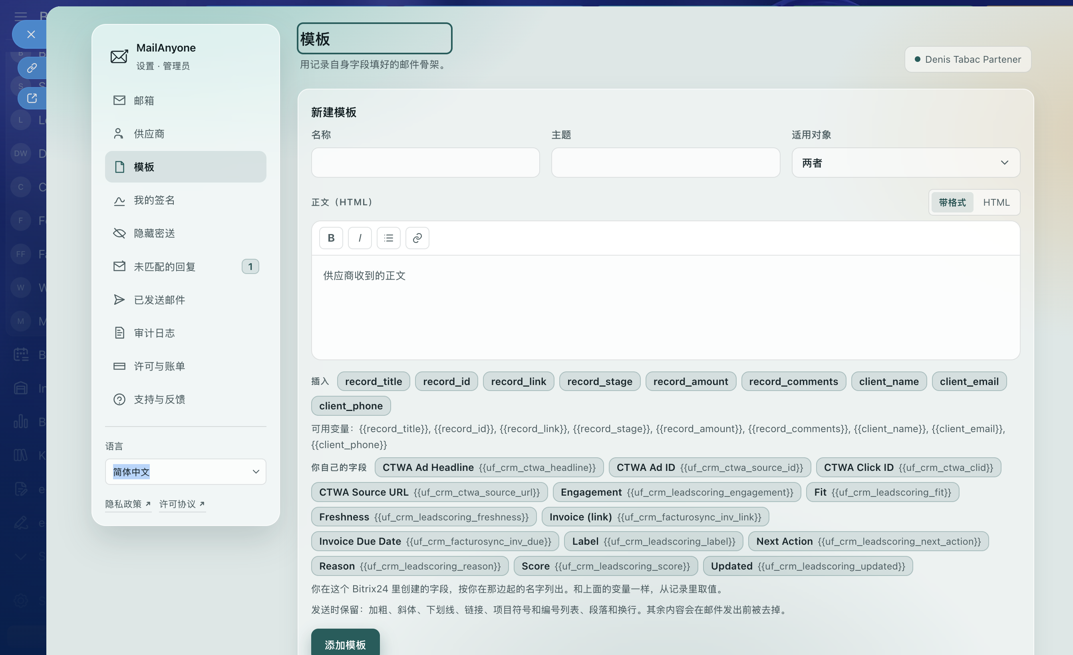Click the 已发送邮件 paper plane icon
Screen dimensions: 1073x655
(119, 300)
